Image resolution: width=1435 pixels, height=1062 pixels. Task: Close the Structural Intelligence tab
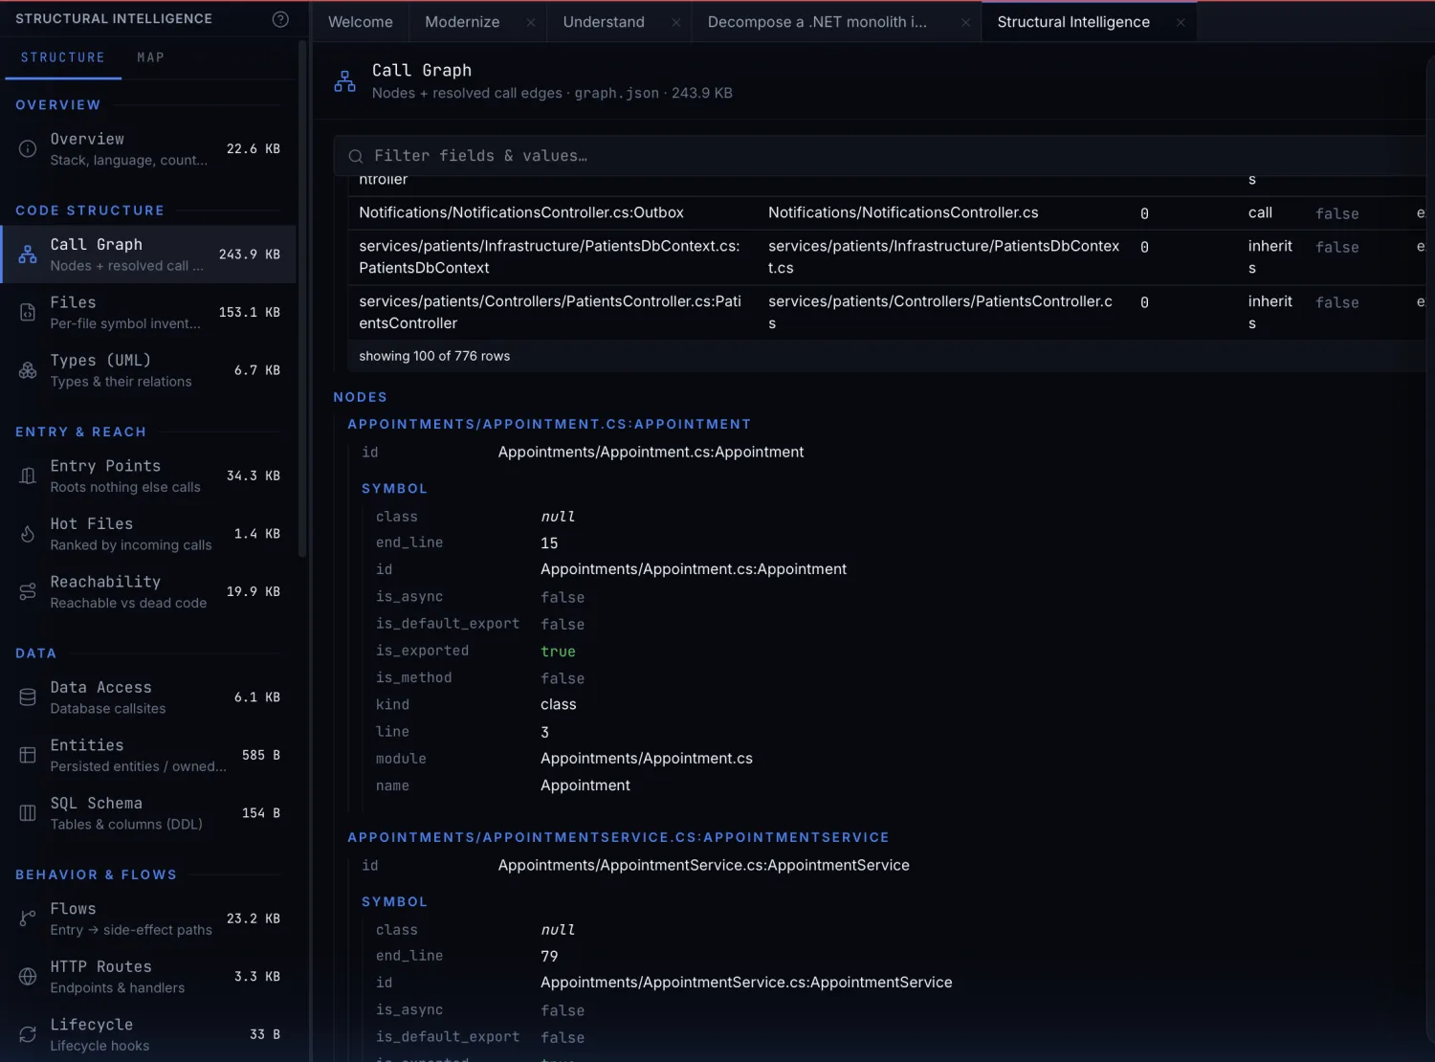pos(1181,22)
